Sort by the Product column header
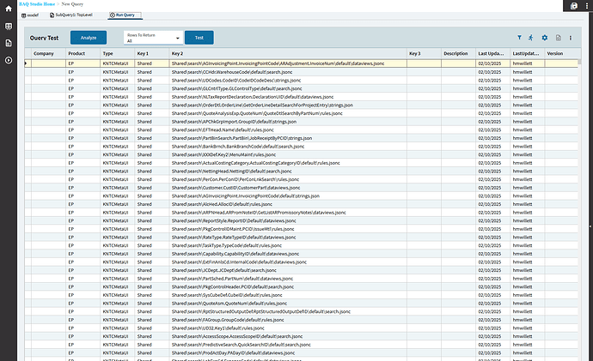The height and width of the screenshot is (361, 593). (x=83, y=53)
